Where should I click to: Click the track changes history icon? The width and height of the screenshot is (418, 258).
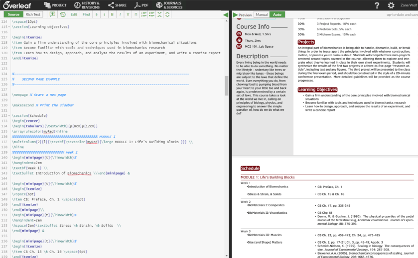coord(63,14)
